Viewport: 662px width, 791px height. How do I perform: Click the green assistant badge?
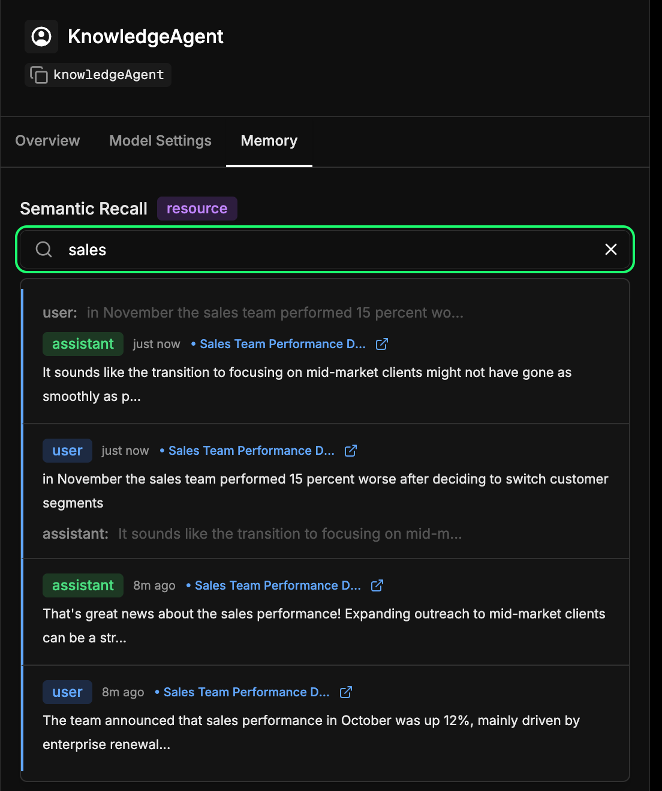[83, 344]
